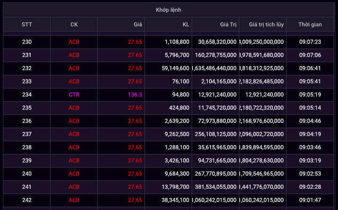Click the value 381,534,055,000 in row 241
The height and width of the screenshot is (210, 338).
tap(217, 187)
